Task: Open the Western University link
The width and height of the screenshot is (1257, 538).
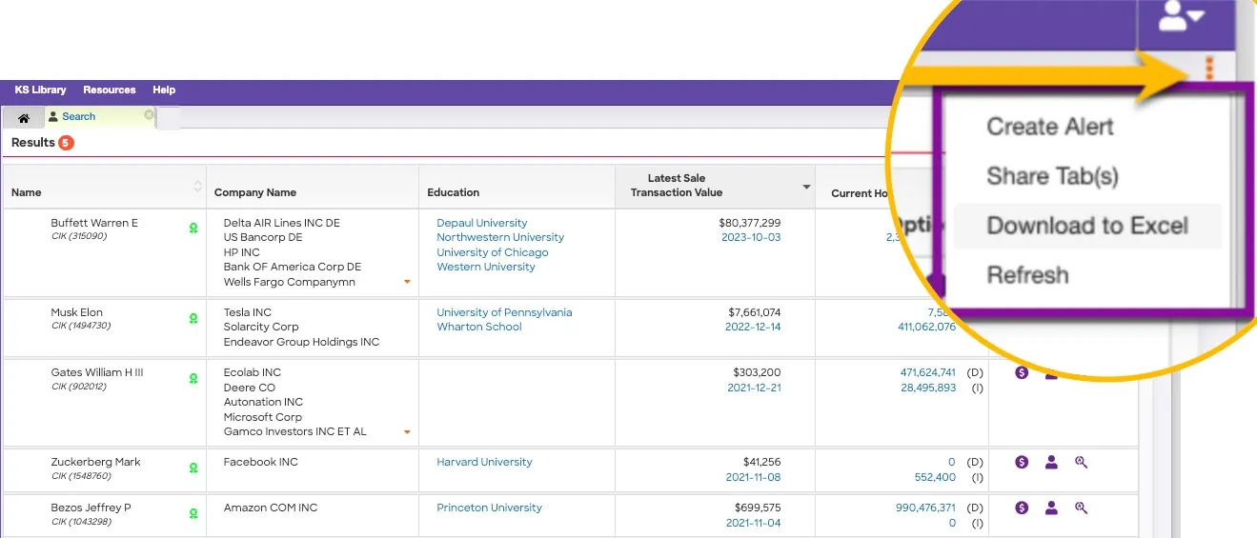Action: tap(486, 267)
